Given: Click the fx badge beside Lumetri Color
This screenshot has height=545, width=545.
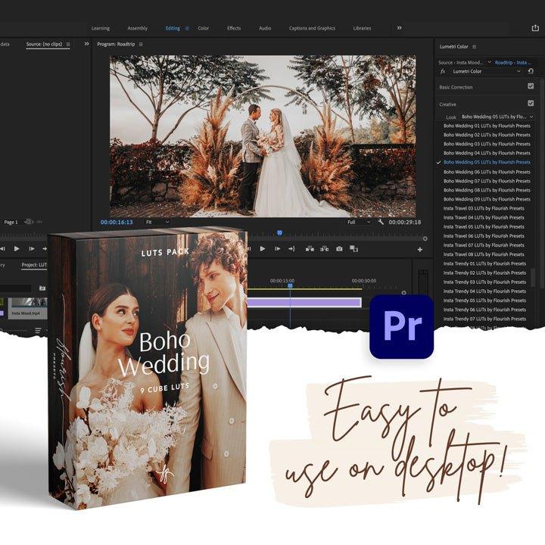Looking at the screenshot, I should coord(443,71).
